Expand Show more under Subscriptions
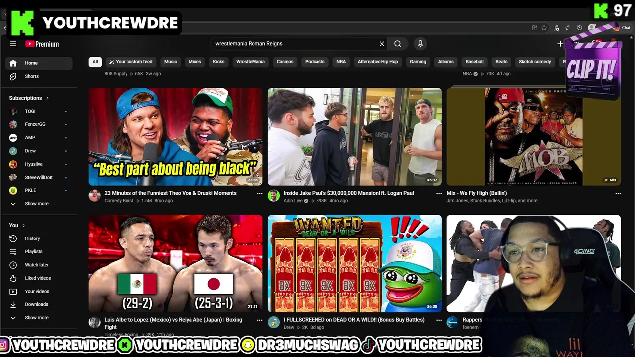Image resolution: width=635 pixels, height=357 pixels. tap(39, 204)
